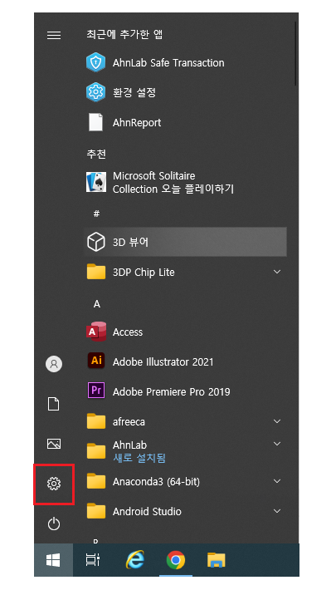Open the 3D 뷰어 app label
331x590 pixels.
tap(130, 242)
